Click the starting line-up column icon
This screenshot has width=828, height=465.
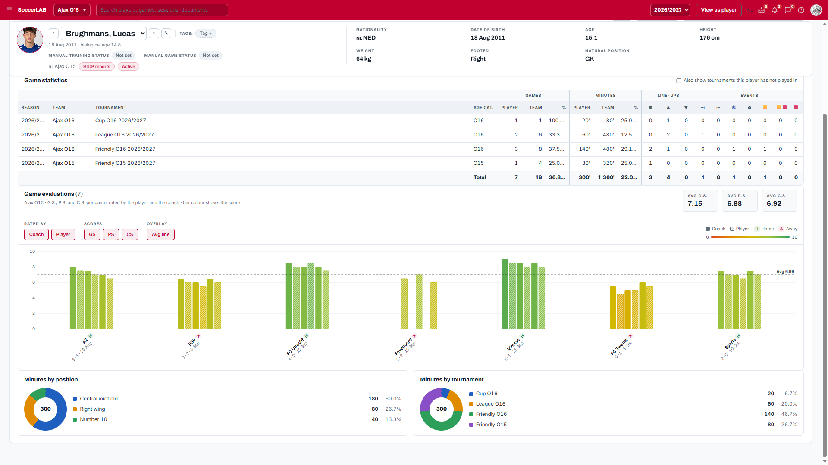point(650,108)
